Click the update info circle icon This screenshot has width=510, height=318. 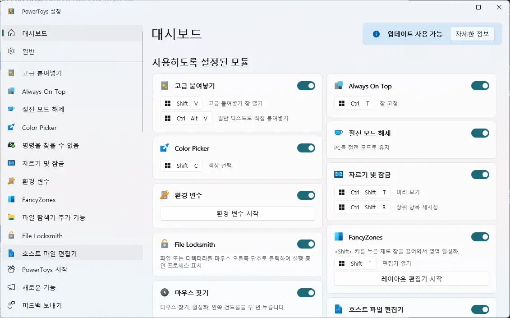(377, 34)
